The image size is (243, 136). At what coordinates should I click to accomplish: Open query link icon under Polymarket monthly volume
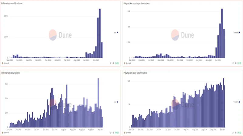(111, 63)
